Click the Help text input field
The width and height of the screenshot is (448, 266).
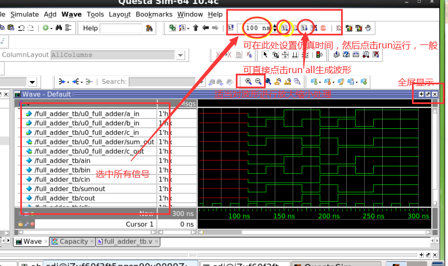[x=121, y=28]
